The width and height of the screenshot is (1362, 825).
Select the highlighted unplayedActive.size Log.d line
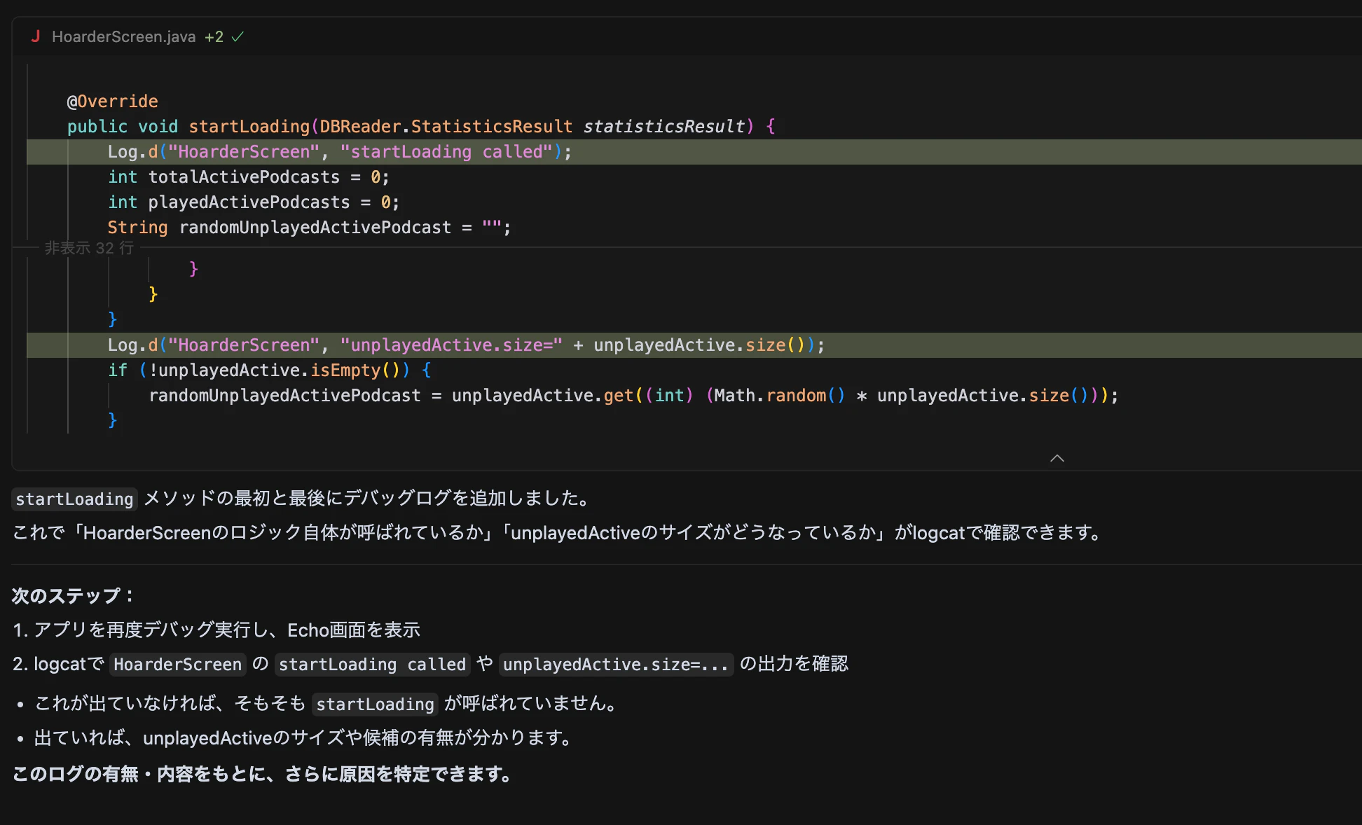tap(466, 345)
